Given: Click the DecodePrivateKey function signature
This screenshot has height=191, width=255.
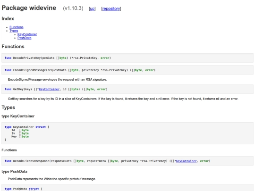Looking at the screenshot, I should [x=58, y=58].
